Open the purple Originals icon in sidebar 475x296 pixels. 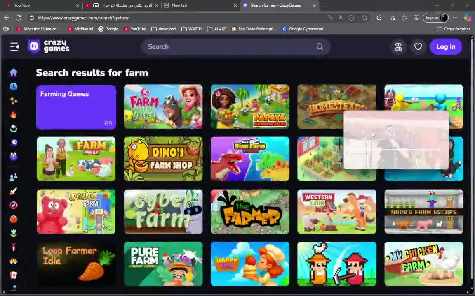14,142
